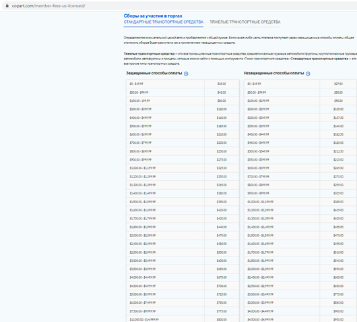The image size is (357, 322).
Task: Click the bold Тяжелые транспортные средства paragraph text
Action: [149, 53]
